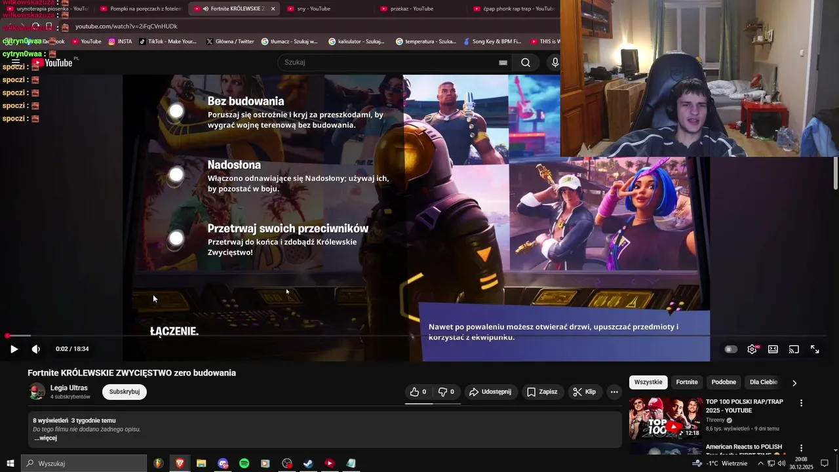Close the Fortnite KRÓLEWSKIE browser tab
839x472 pixels.
(273, 9)
